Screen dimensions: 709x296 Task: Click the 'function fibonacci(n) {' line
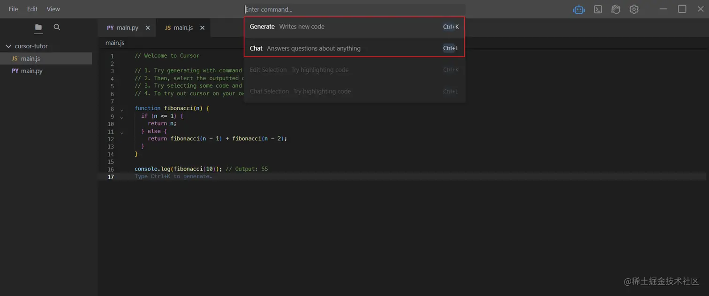point(172,108)
